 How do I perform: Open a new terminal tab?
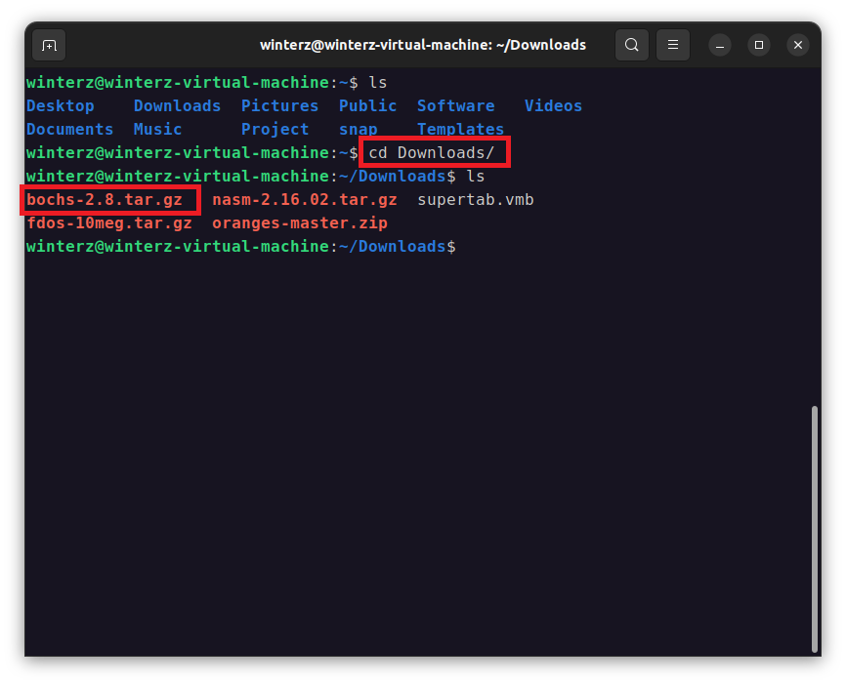48,45
